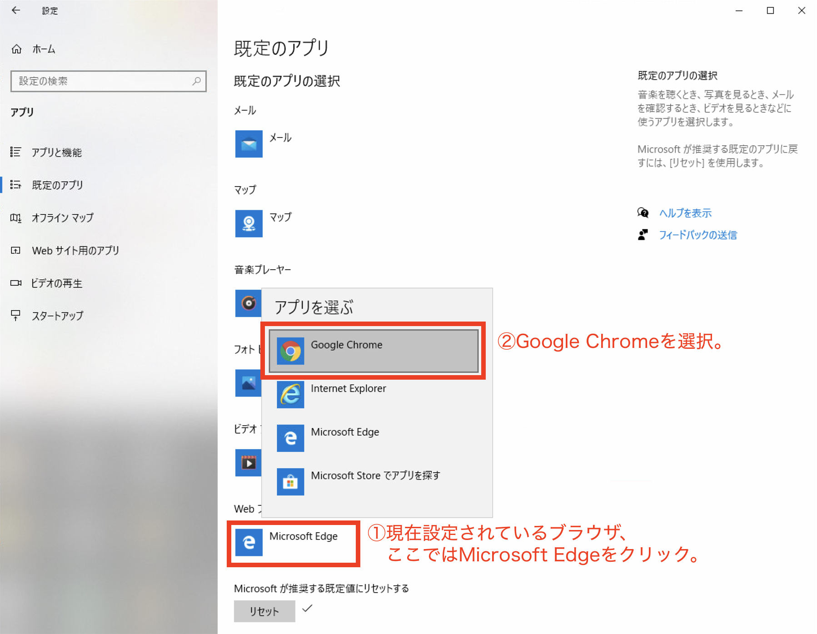Viewport: 817px width, 634px height.
Task: Click the Groove music player icon
Action: (248, 303)
